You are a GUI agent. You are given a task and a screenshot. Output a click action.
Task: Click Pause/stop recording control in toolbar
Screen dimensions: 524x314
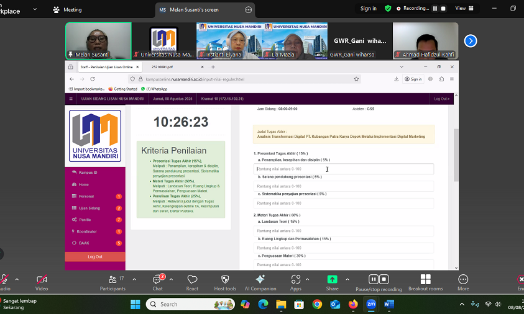pos(379,282)
